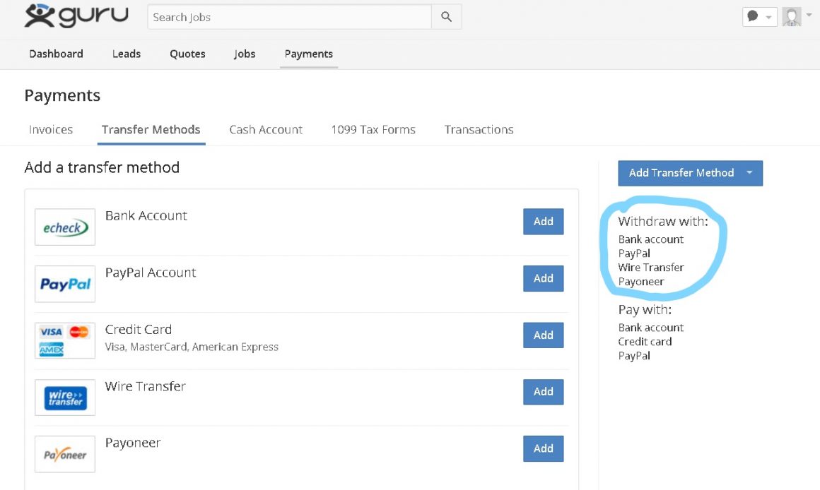Viewport: 820px width, 490px height.
Task: Select the Transactions tab
Action: point(479,130)
